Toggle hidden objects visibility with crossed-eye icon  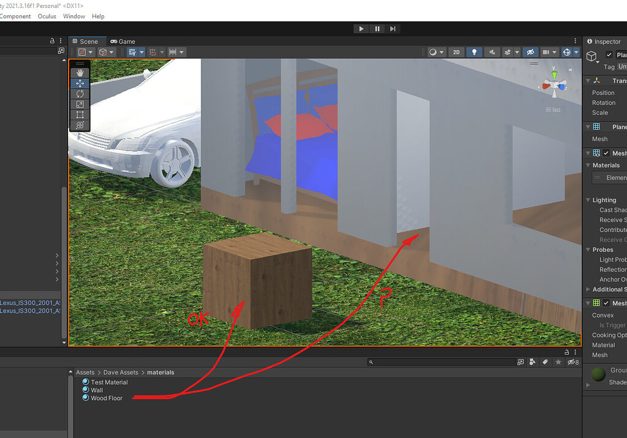(530, 52)
